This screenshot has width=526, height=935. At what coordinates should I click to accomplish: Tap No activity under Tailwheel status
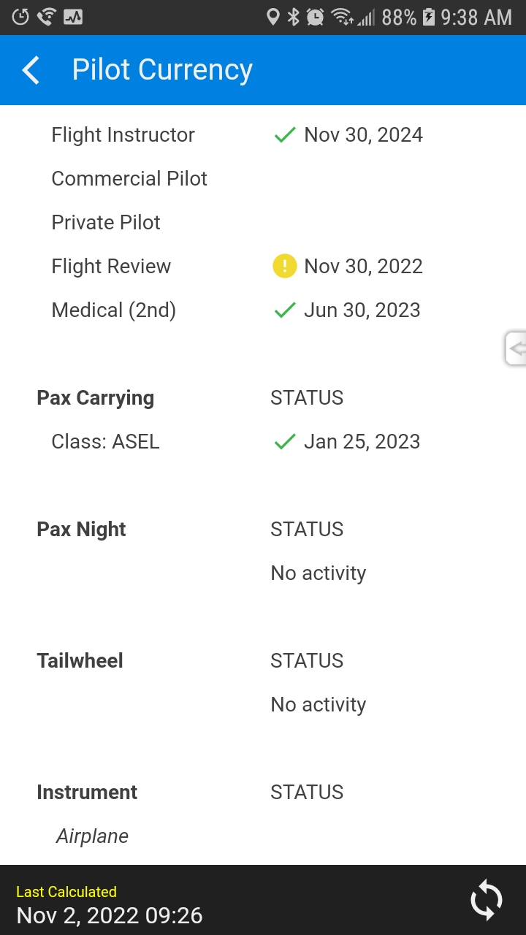click(x=318, y=705)
